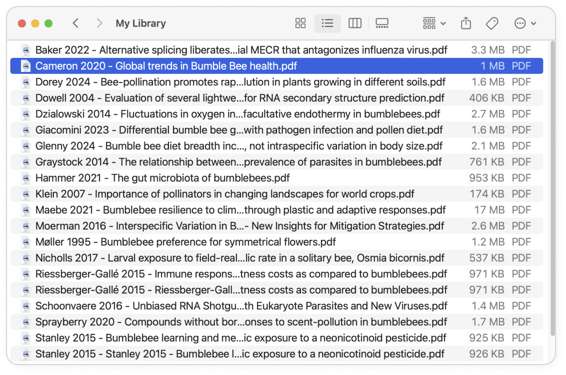Click the 1.4 MB size value
This screenshot has width=566, height=375.
488,306
